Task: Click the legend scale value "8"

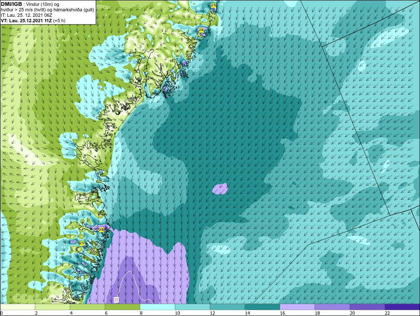Action: click(x=141, y=313)
